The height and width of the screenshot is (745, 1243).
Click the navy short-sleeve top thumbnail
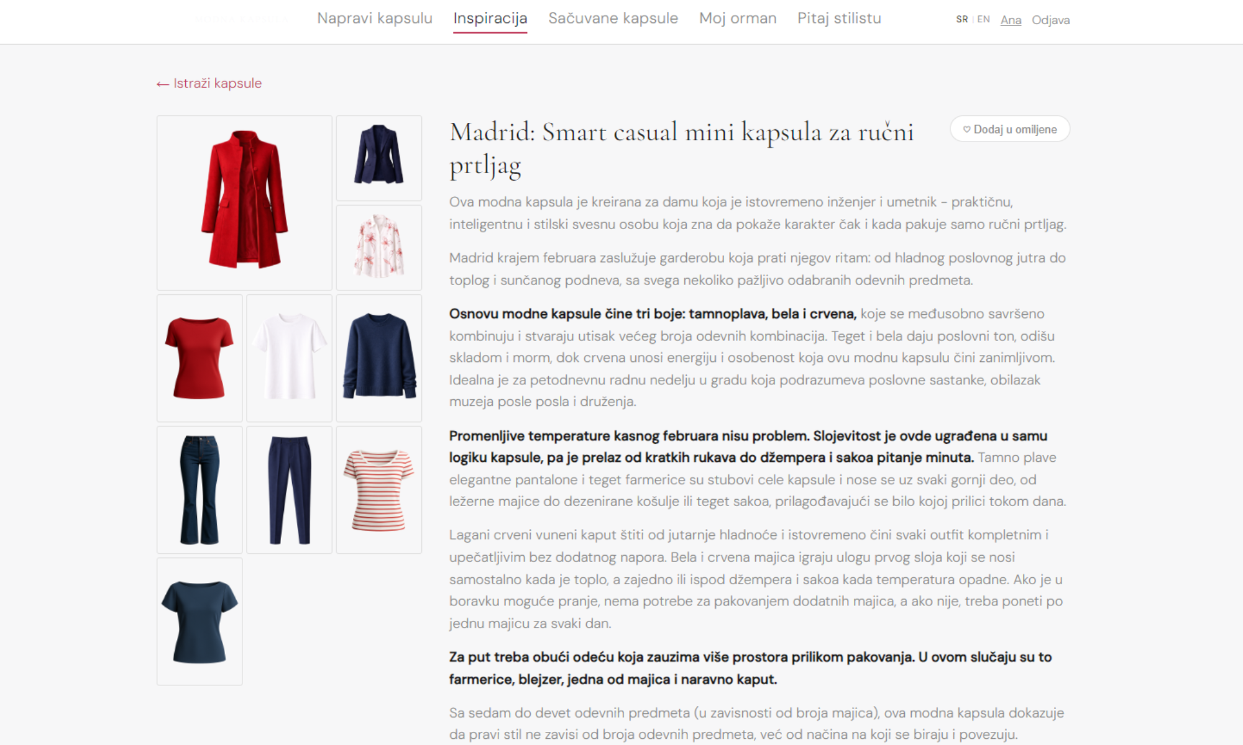200,621
